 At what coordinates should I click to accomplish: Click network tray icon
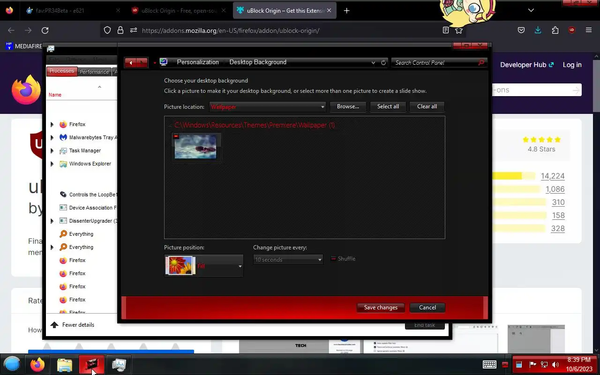click(x=544, y=365)
